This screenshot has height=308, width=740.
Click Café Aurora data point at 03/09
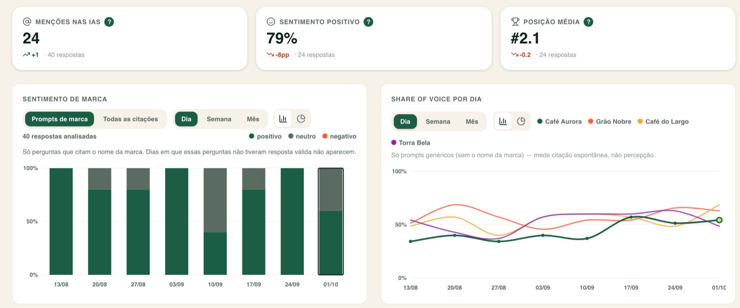click(x=543, y=235)
